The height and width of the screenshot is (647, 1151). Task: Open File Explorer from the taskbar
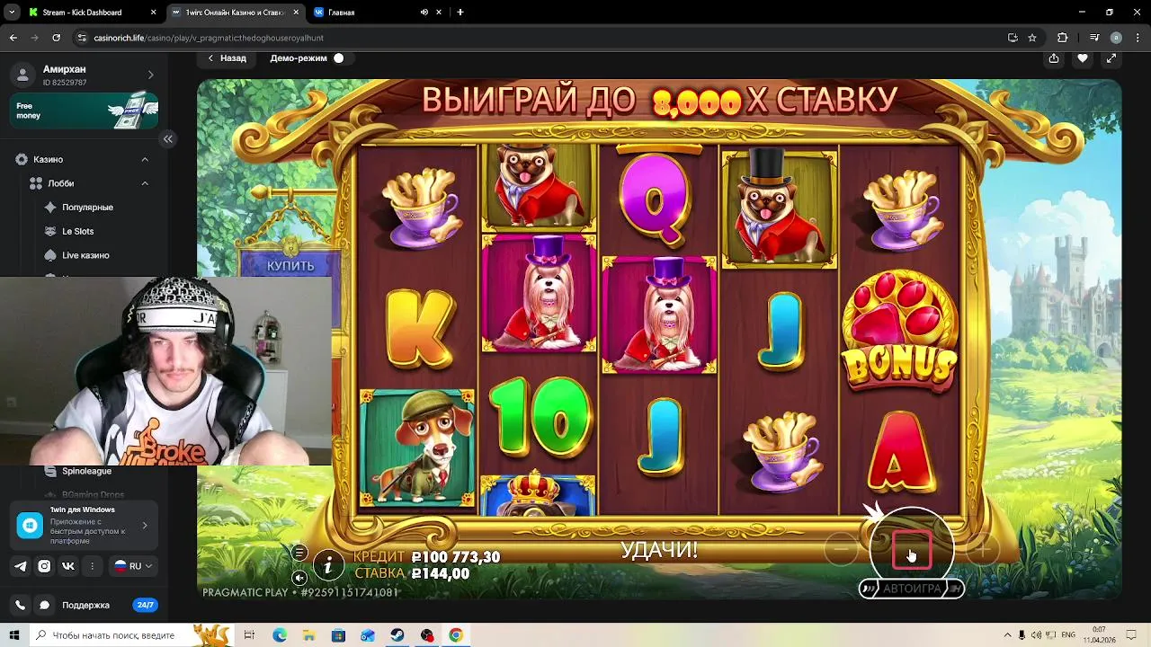click(x=309, y=635)
